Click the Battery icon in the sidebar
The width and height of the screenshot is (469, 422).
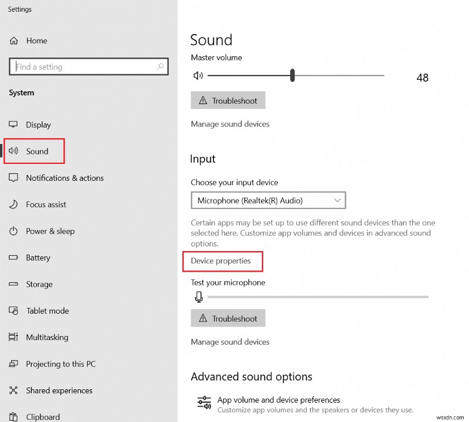click(x=13, y=258)
